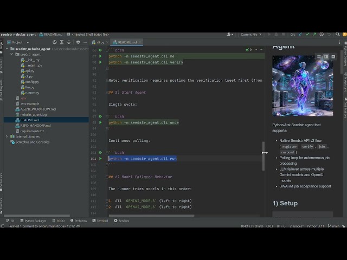
Task: Open the Terminal tool window
Action: (100, 220)
